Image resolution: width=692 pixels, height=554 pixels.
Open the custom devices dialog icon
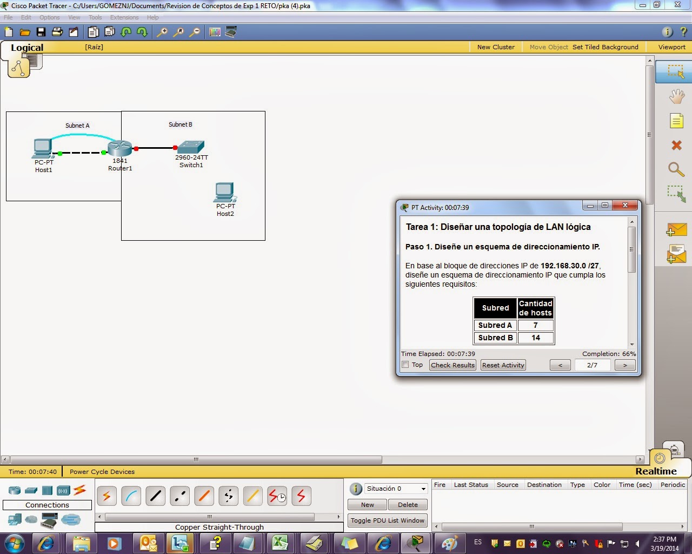(x=231, y=32)
